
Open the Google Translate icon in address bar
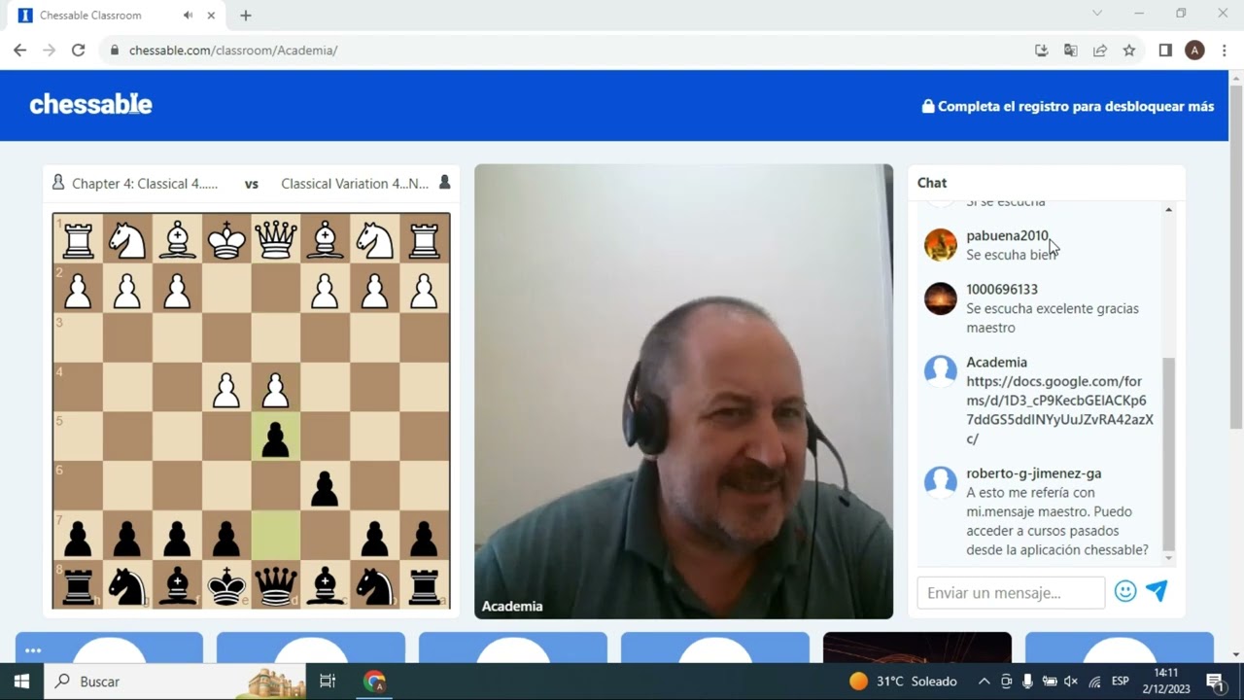[1070, 51]
